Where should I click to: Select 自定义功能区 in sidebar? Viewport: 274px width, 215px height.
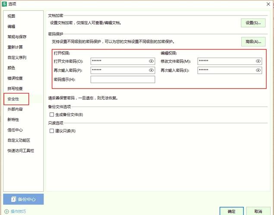pyautogui.click(x=19, y=140)
